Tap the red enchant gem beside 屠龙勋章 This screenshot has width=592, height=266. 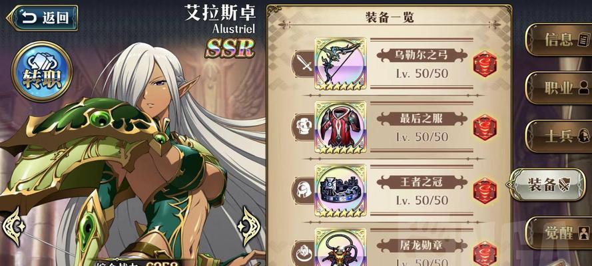[x=485, y=254]
